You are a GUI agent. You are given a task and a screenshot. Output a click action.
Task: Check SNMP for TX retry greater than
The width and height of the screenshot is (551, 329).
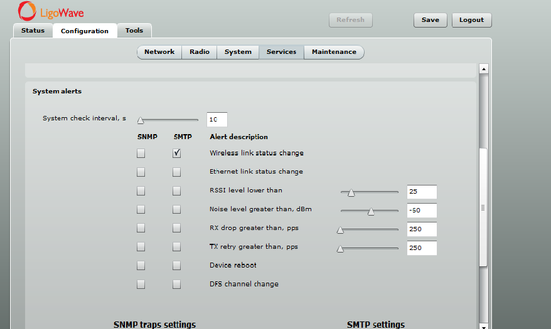[141, 247]
